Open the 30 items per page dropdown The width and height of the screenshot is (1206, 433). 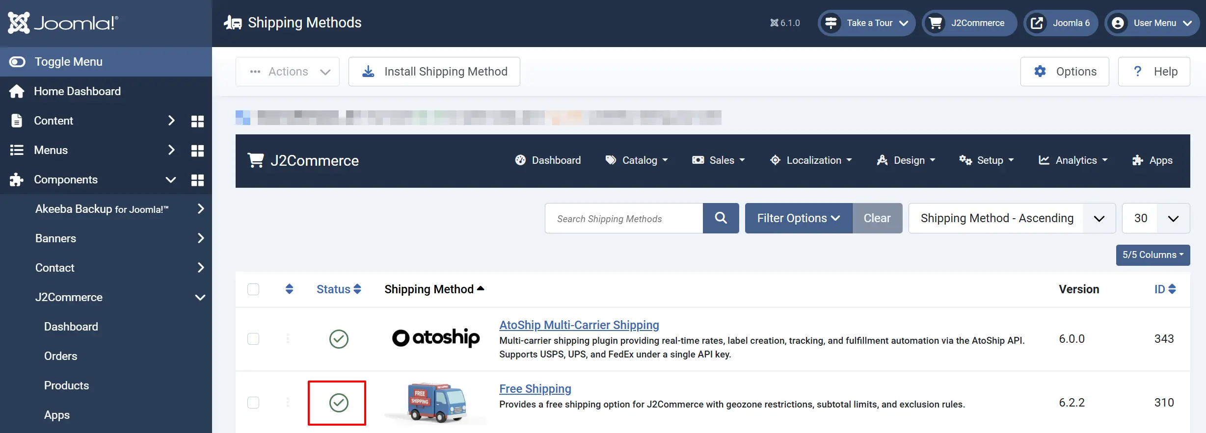click(1156, 218)
